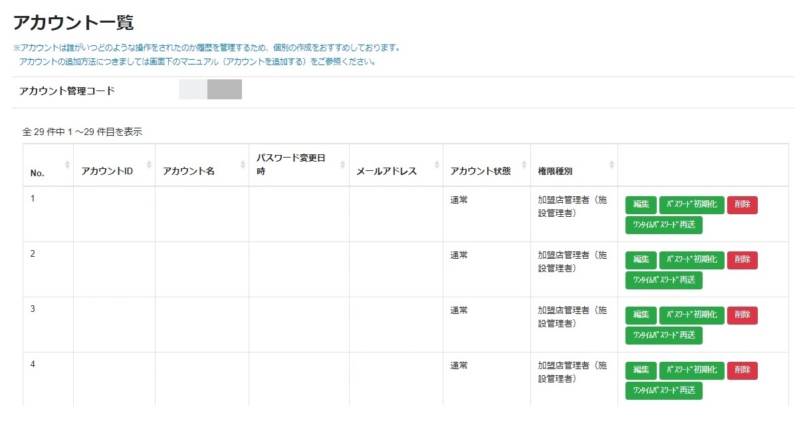Reset password for row 4 account
795x429 pixels.
point(691,370)
